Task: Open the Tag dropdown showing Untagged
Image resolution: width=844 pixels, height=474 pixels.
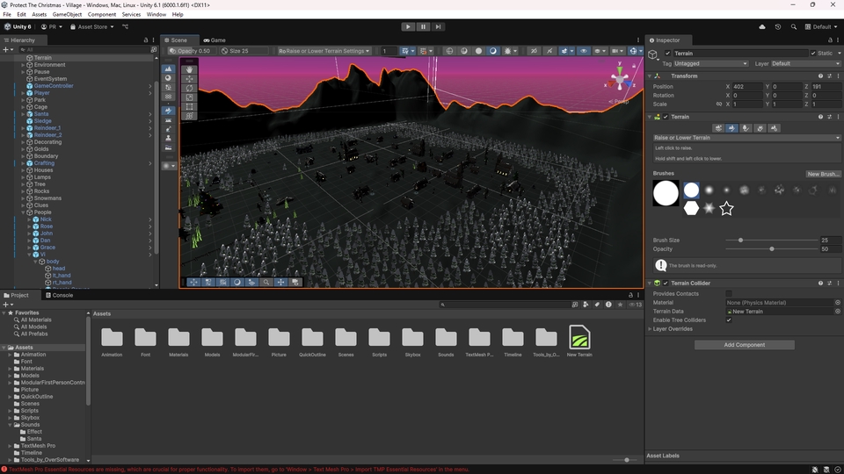Action: (x=710, y=63)
